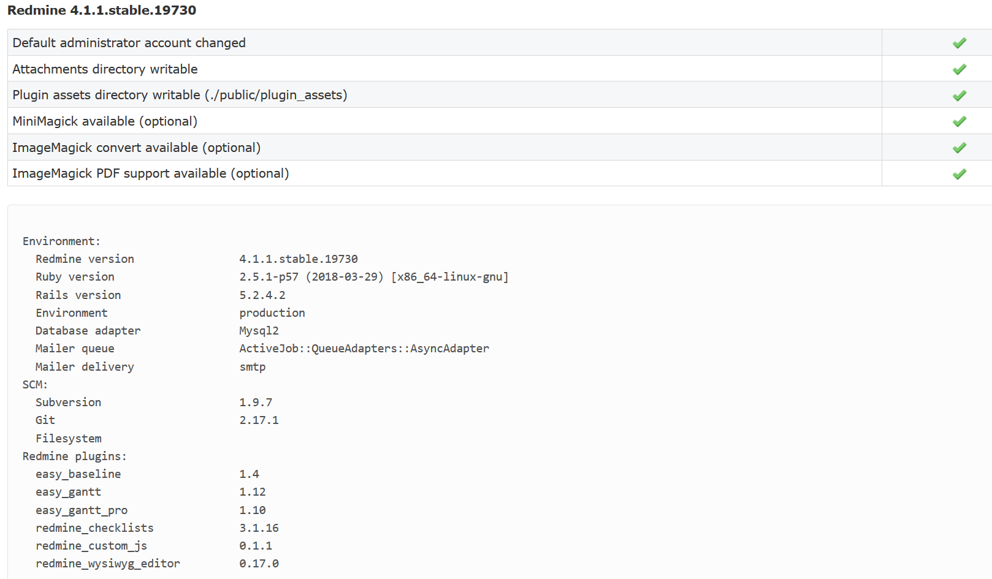Click 'Plugin assets directory writable' row text

pos(180,95)
